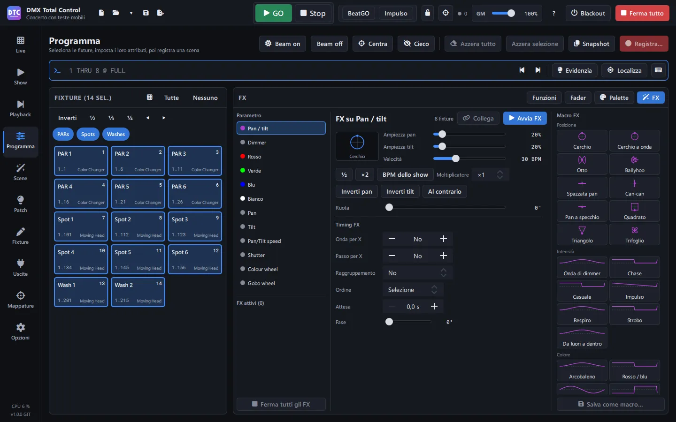The height and width of the screenshot is (422, 676).
Task: Toggle the Cieco blind mode
Action: point(416,44)
